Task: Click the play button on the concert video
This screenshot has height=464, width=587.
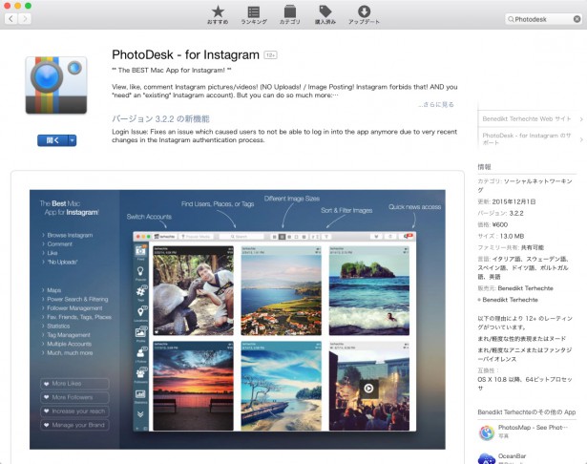Action: (x=368, y=389)
